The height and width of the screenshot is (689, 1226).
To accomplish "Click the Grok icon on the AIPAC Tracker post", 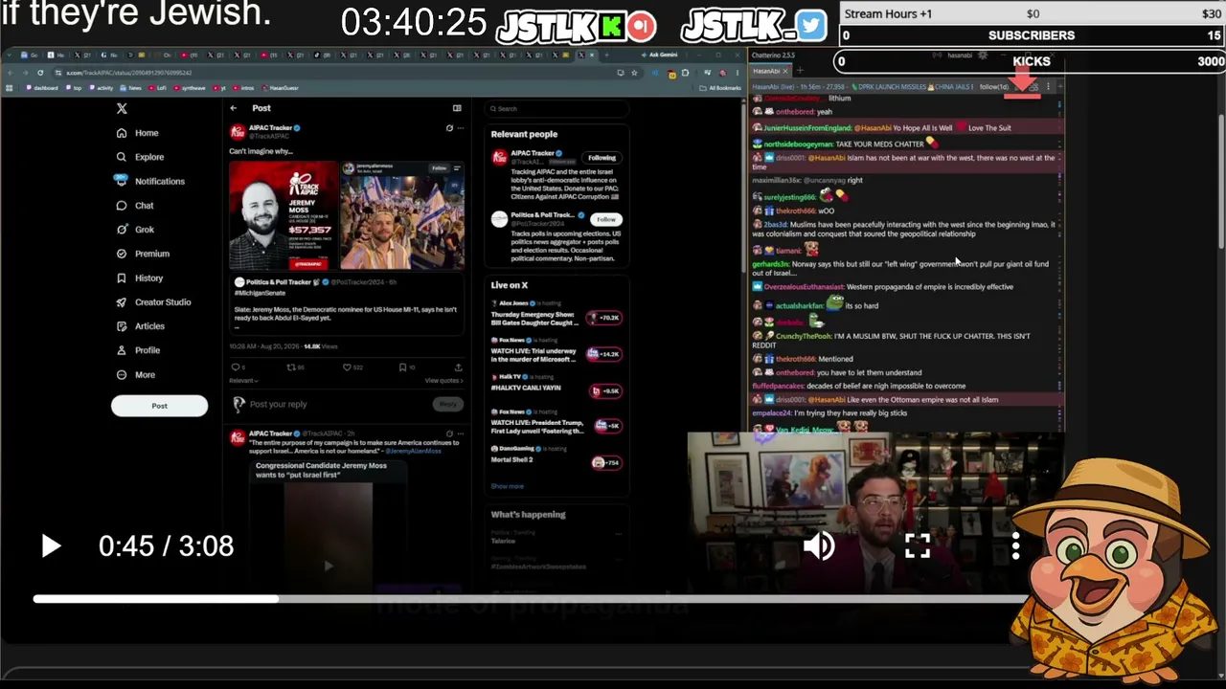I will pyautogui.click(x=449, y=127).
